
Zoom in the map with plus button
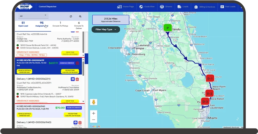click(93, 113)
